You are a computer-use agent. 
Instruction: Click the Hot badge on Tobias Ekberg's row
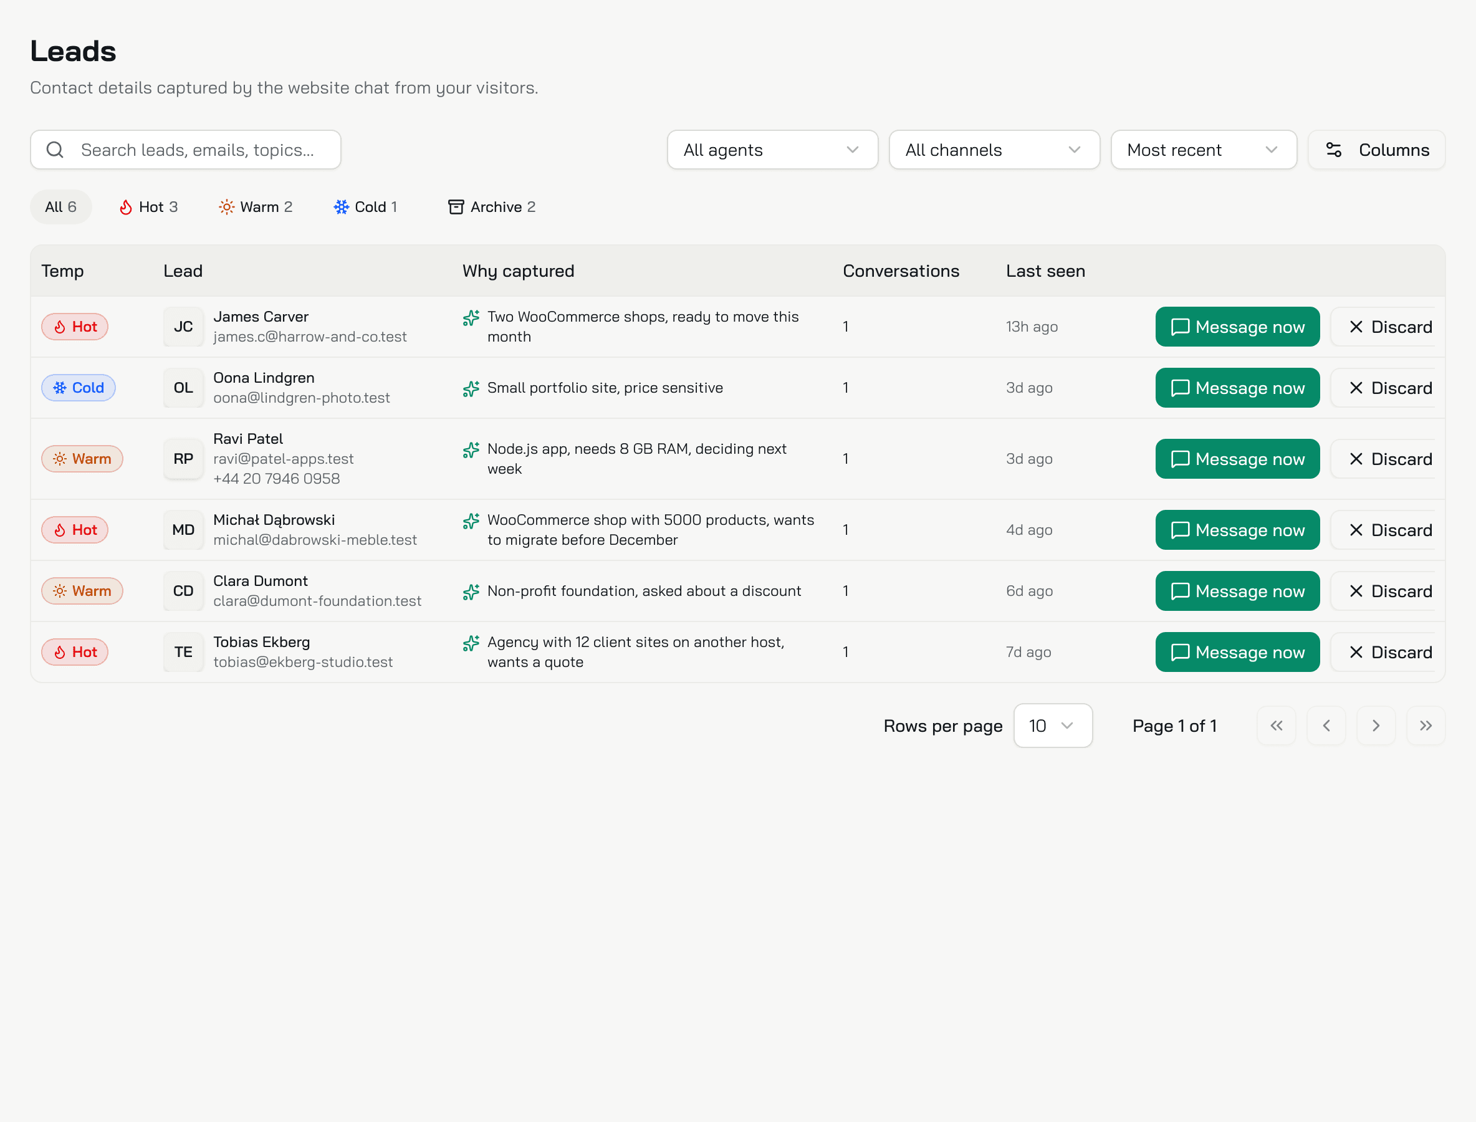[75, 652]
